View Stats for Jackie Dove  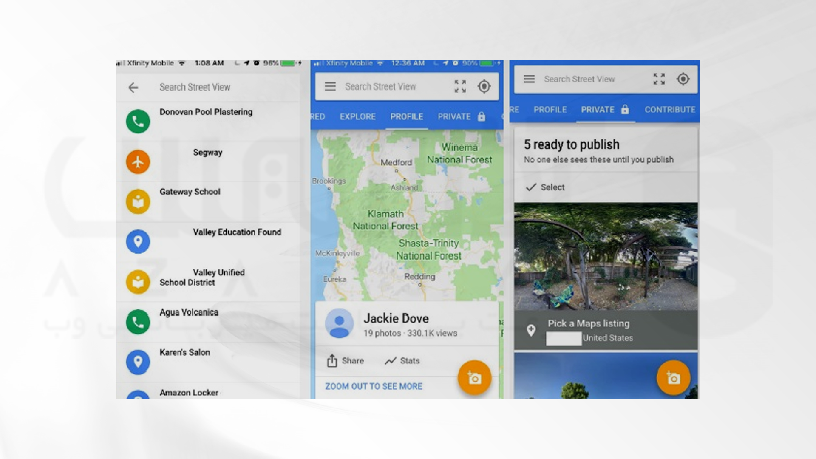[402, 360]
